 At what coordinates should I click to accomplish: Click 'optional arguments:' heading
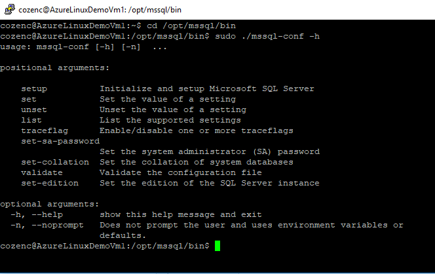click(x=50, y=205)
